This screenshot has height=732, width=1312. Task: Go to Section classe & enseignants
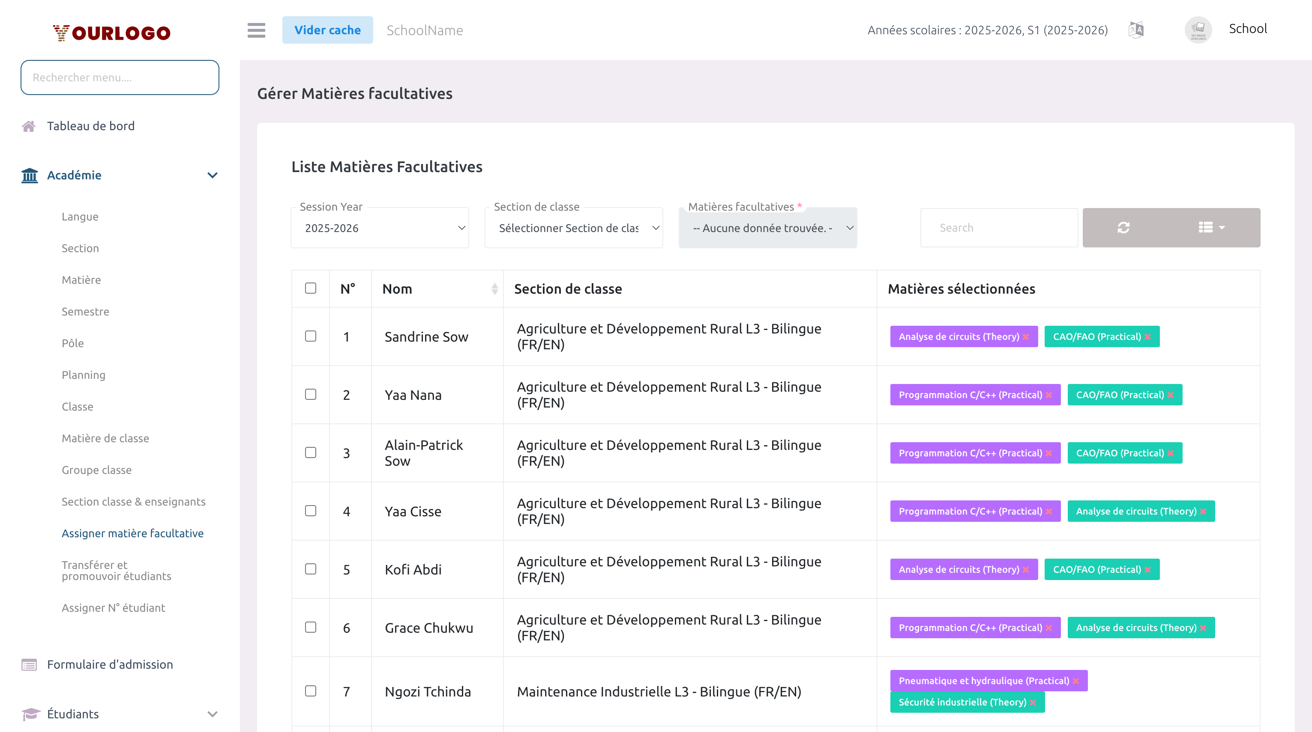pos(133,502)
